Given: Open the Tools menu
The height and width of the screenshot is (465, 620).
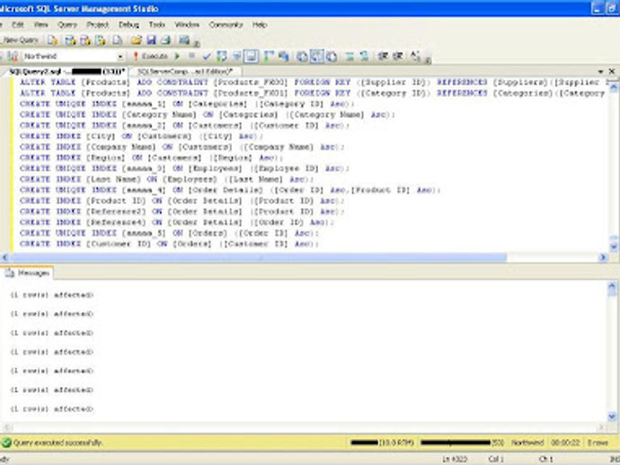Looking at the screenshot, I should coord(156,24).
